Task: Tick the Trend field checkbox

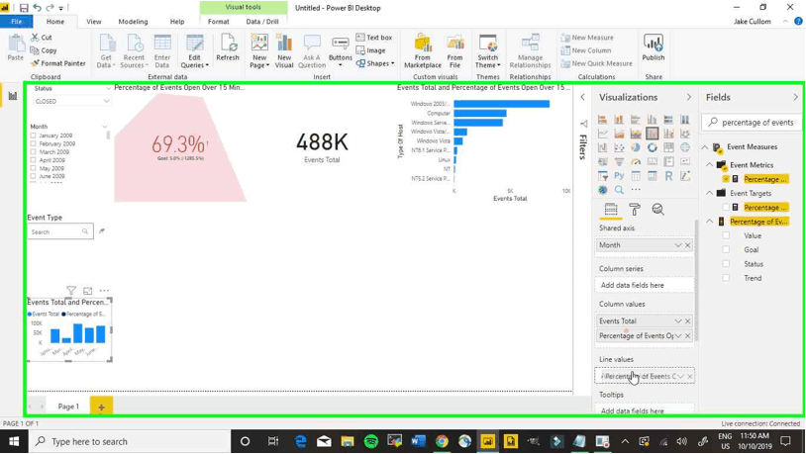Action: [x=726, y=278]
